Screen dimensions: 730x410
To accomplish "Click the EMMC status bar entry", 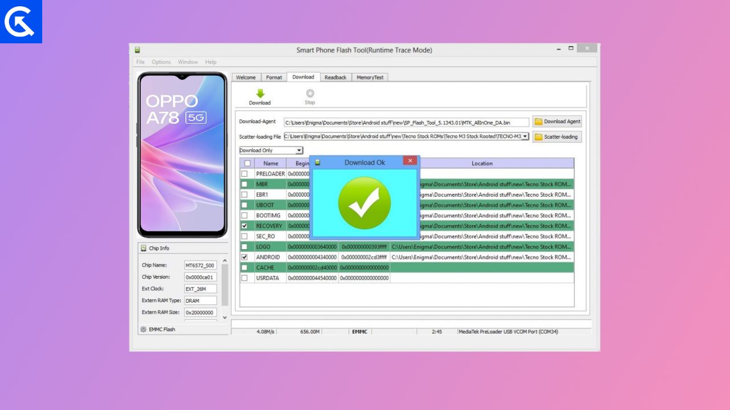I will (x=359, y=331).
